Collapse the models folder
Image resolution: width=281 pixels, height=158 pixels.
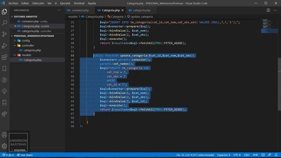[x=14, y=55]
